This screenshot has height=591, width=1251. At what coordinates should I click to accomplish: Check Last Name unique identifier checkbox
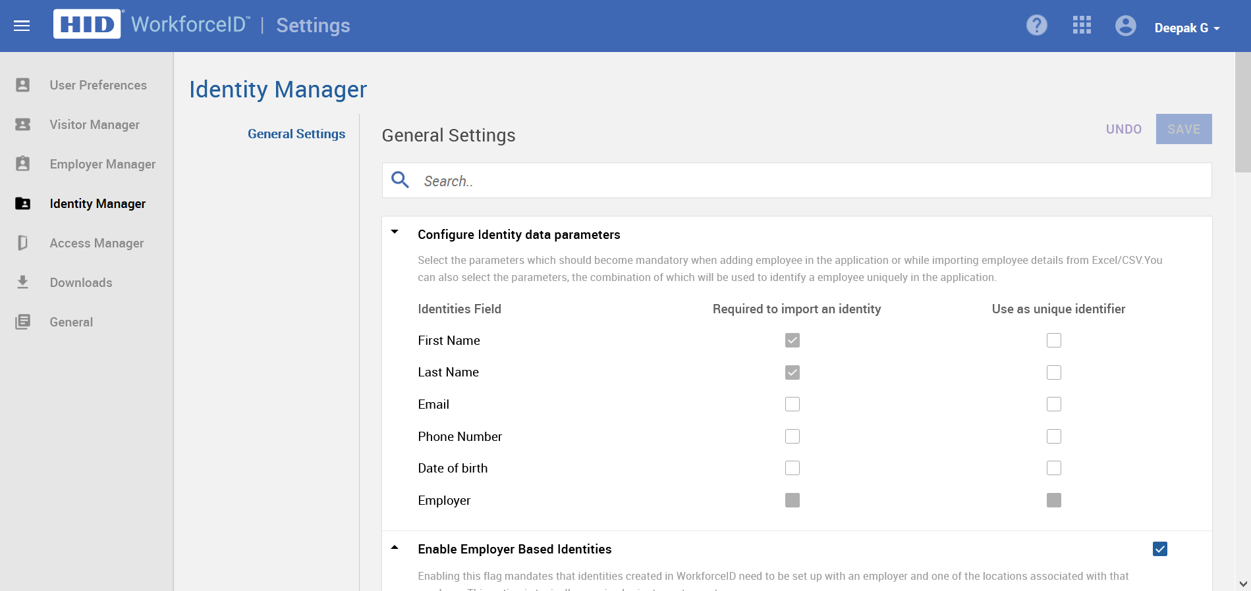tap(1054, 373)
